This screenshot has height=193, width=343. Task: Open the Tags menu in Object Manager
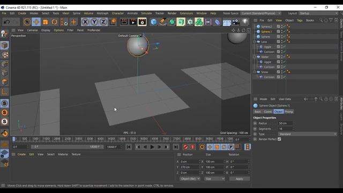tap(300, 20)
